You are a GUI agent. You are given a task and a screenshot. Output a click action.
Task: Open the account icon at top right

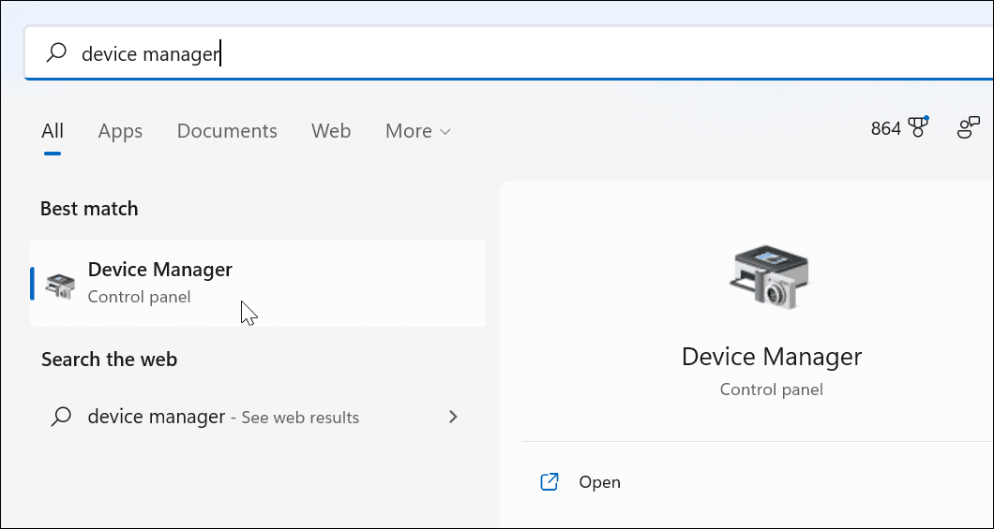pos(969,129)
